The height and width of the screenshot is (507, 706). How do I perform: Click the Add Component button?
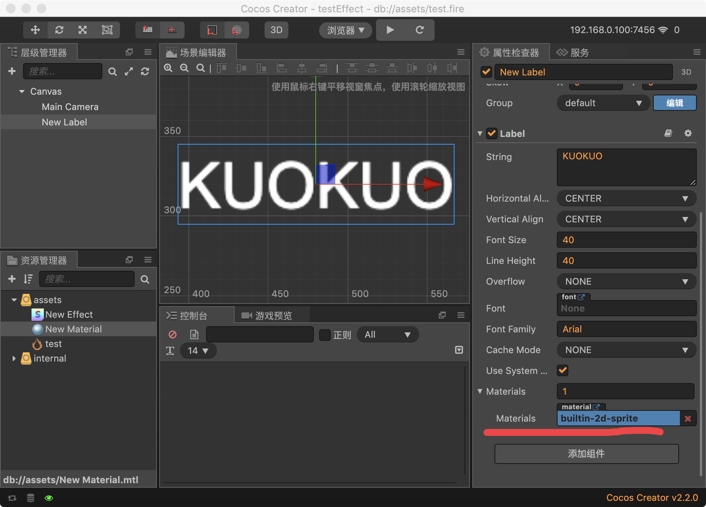[x=586, y=454]
